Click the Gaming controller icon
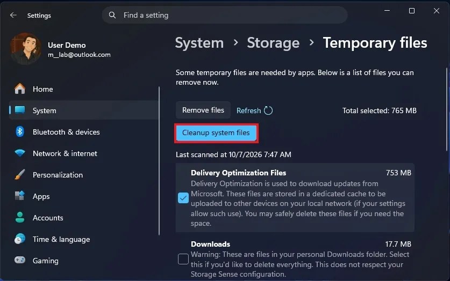 point(20,260)
